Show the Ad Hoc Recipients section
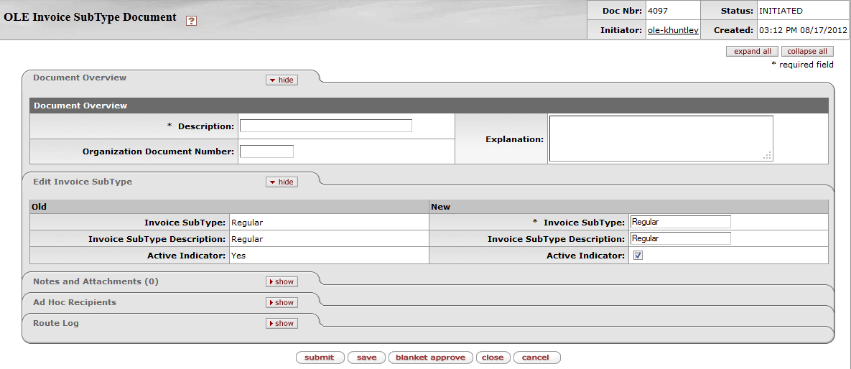Screen dimensions: 851x369 pyautogui.click(x=282, y=302)
